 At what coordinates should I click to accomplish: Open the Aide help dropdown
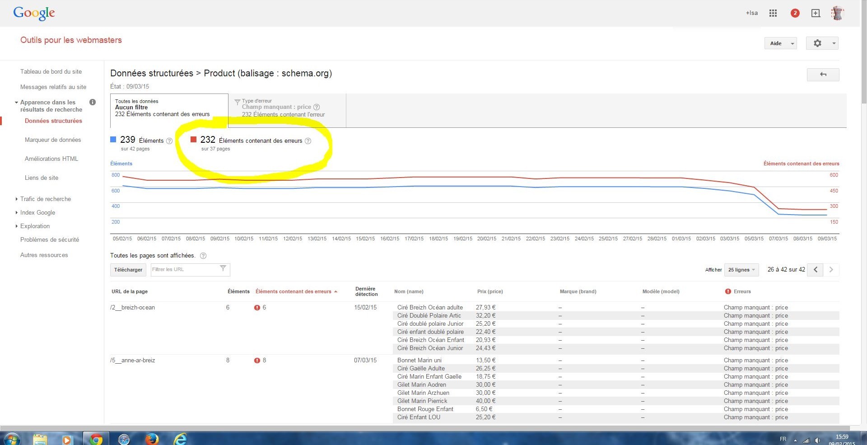[781, 43]
